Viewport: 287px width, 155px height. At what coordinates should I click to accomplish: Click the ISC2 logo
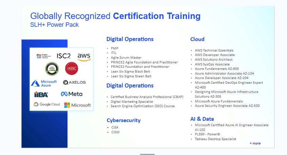tap(63, 56)
